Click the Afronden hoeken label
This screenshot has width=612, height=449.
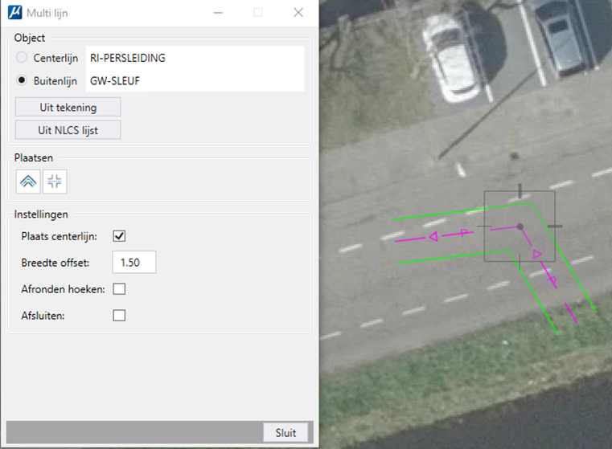[63, 290]
